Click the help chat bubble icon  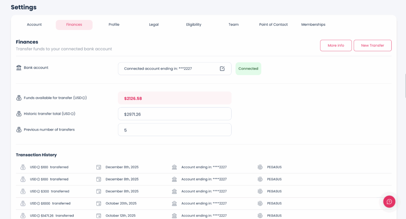point(389,202)
